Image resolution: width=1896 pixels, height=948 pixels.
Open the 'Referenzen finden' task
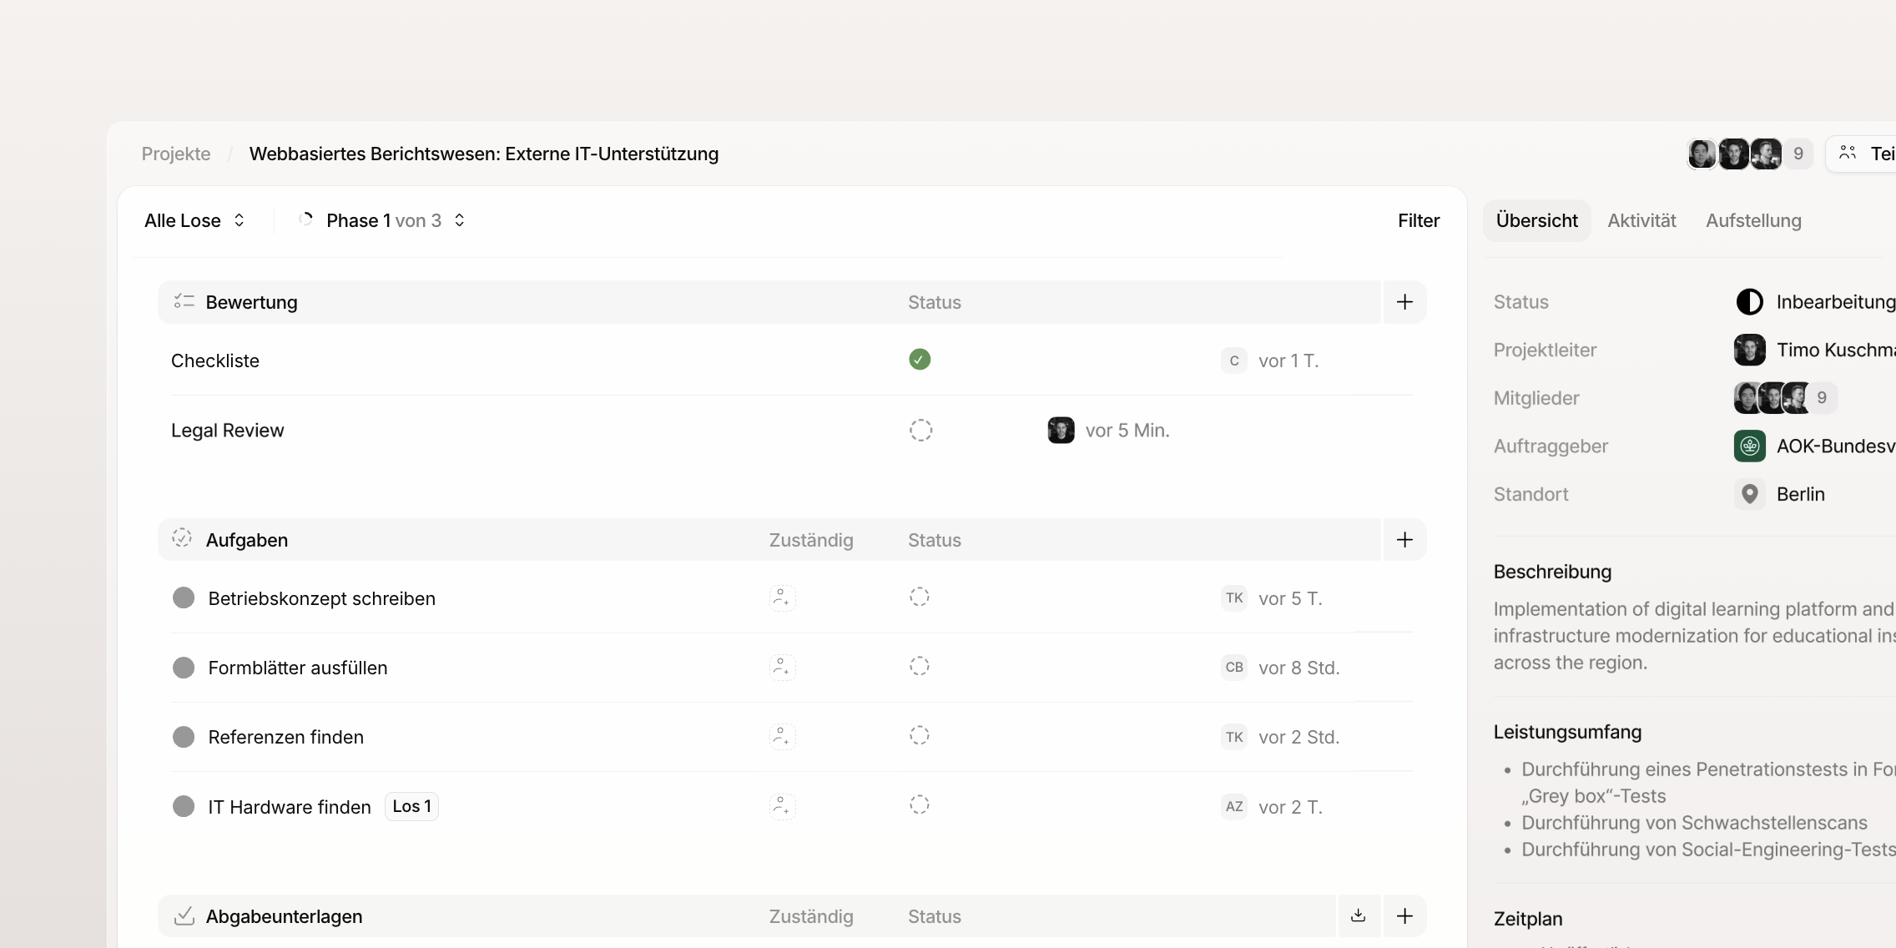pos(285,737)
